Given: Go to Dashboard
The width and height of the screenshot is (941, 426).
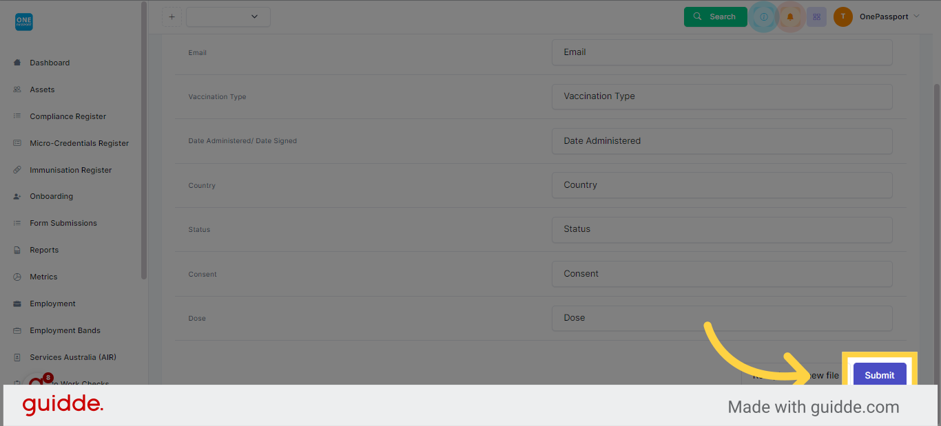Looking at the screenshot, I should click(x=50, y=63).
